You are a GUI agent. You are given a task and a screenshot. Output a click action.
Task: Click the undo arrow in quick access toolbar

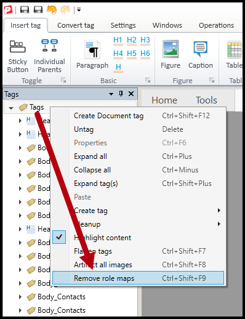(52, 10)
